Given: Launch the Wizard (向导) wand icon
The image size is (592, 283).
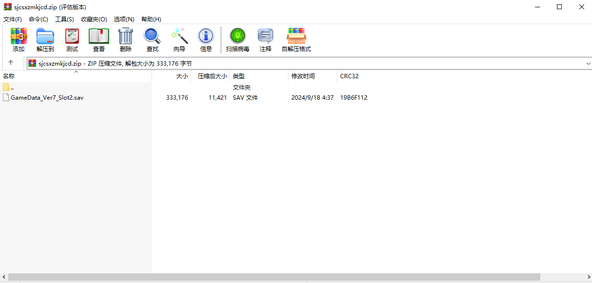Looking at the screenshot, I should [x=179, y=36].
